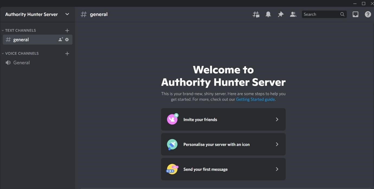Join the General voice channel
The width and height of the screenshot is (374, 189).
point(37,62)
